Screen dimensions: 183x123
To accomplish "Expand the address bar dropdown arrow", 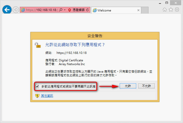I will (x=65, y=10).
